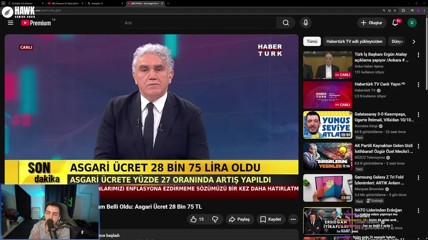Submit search with the magnifier button
The width and height of the screenshot is (428, 240).
286,23
